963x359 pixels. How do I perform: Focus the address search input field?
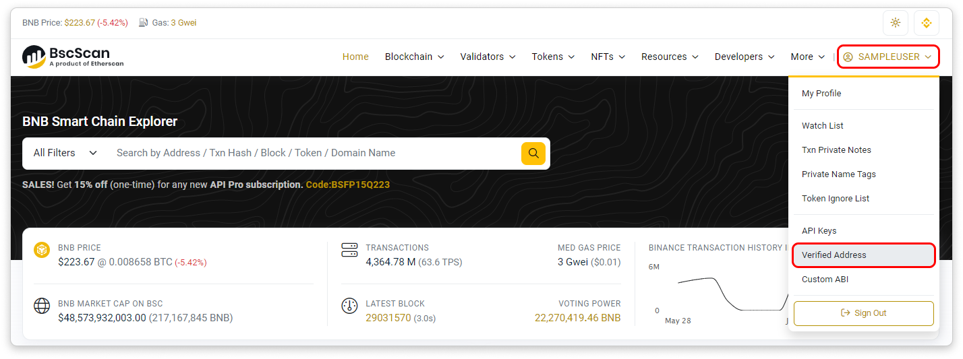[x=314, y=153]
